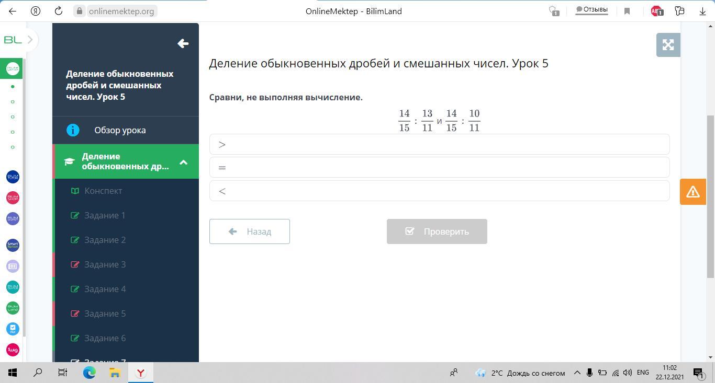Select the first lesson dot indicator
Viewport: 715px width, 383px height.
click(13, 86)
